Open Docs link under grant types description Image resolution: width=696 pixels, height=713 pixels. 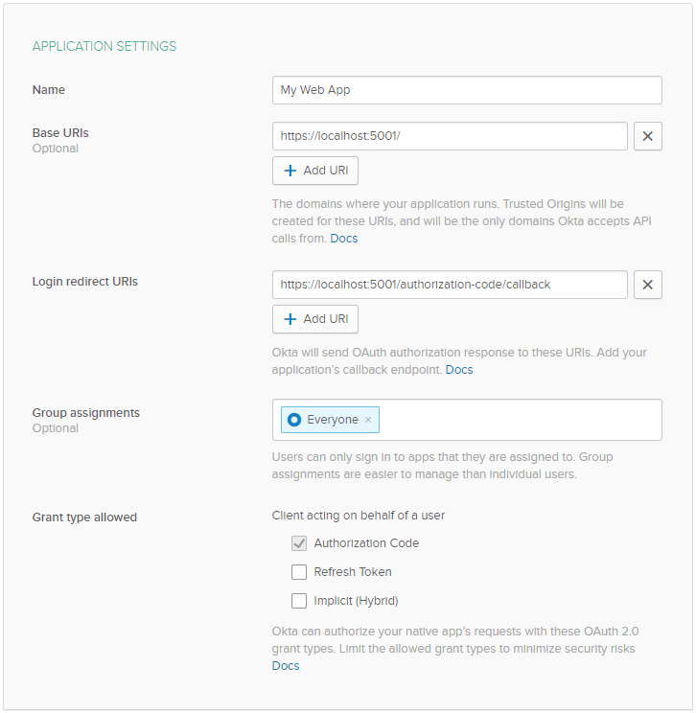(286, 665)
